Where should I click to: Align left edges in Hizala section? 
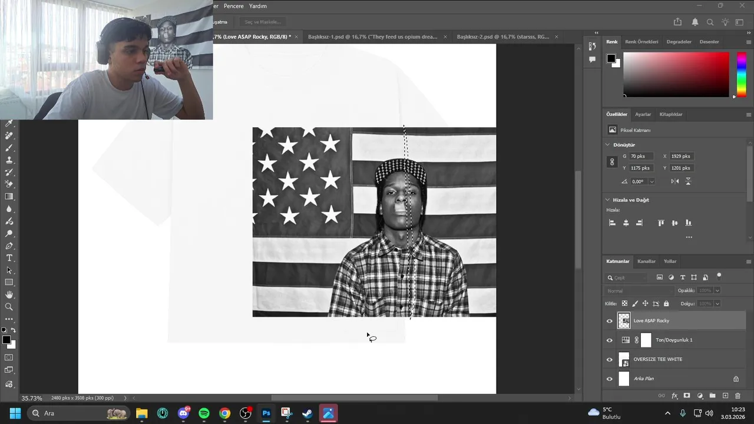point(612,223)
